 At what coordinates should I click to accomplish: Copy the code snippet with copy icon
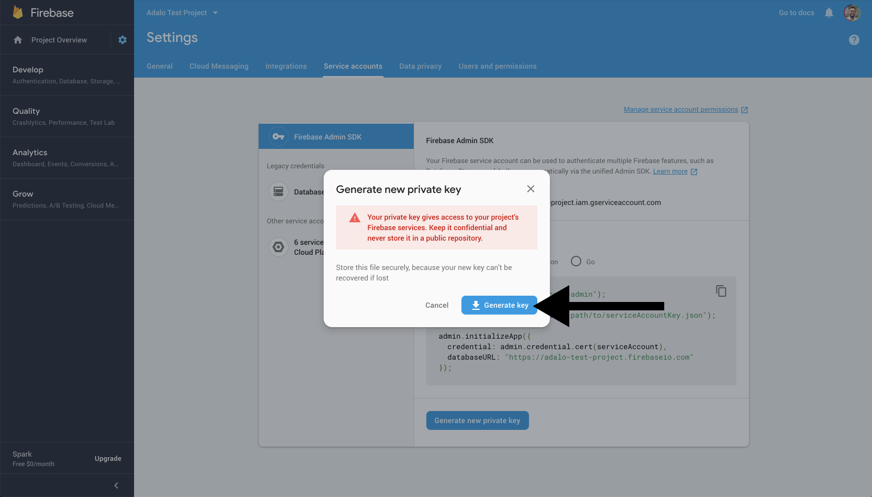(721, 291)
